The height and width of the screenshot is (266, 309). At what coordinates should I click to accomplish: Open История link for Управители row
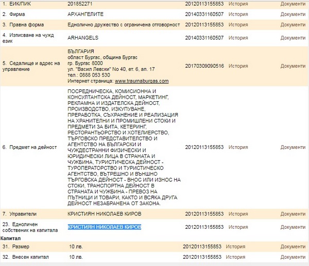[238, 214]
